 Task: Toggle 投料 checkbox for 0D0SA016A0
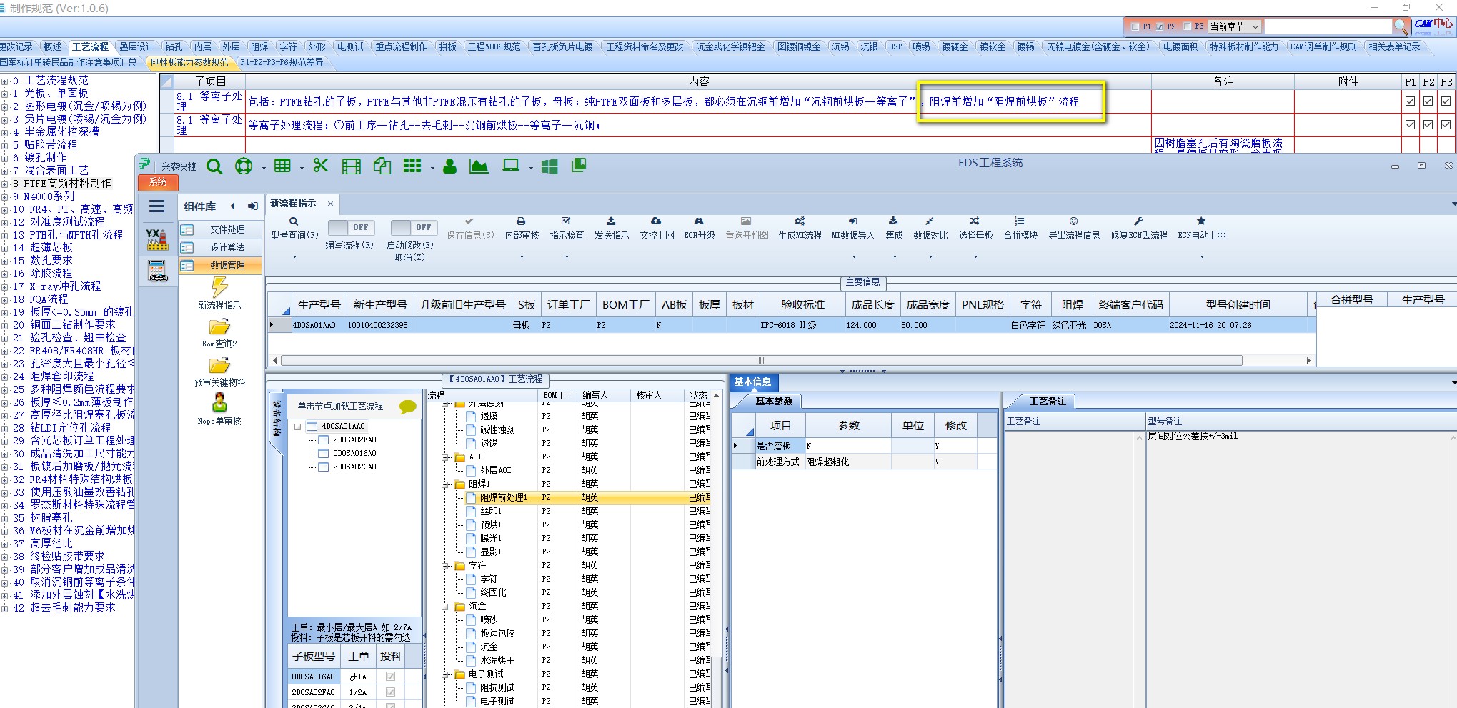click(390, 676)
